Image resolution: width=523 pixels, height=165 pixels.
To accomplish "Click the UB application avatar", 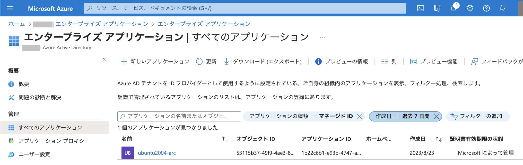I will click(128, 153).
